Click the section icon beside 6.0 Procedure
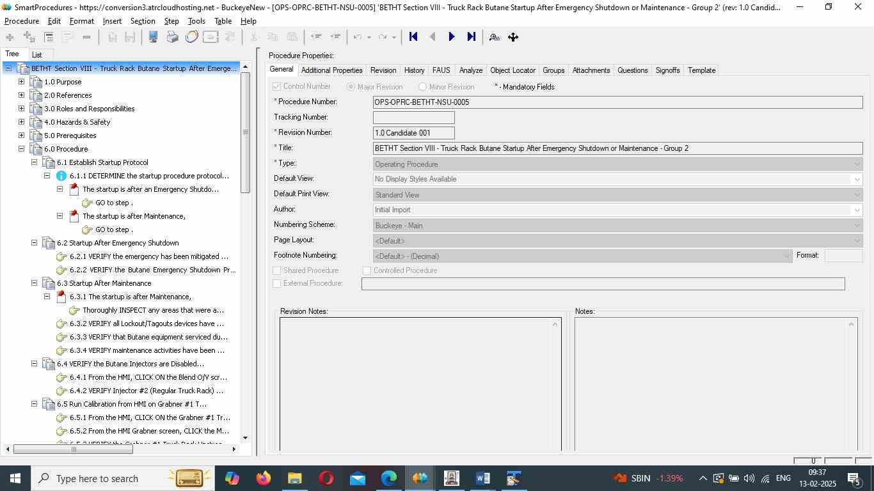The width and height of the screenshot is (874, 491). [36, 149]
